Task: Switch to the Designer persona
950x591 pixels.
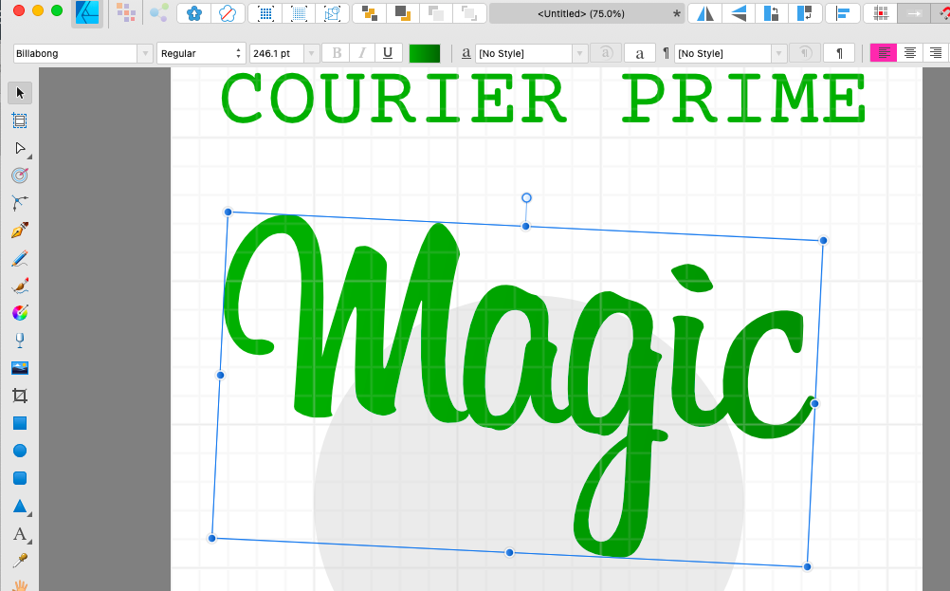Action: pos(87,12)
